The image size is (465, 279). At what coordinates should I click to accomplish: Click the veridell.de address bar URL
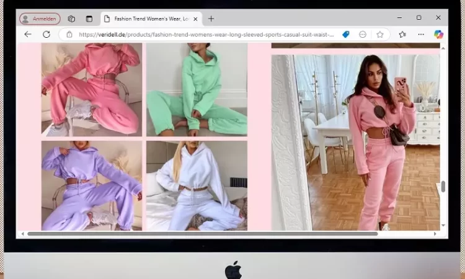[x=206, y=34]
